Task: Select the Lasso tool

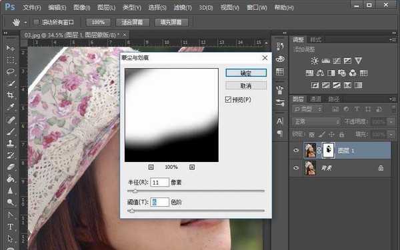Action: 11,71
